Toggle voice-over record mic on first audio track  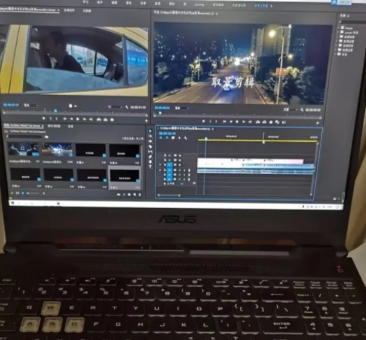point(189,170)
